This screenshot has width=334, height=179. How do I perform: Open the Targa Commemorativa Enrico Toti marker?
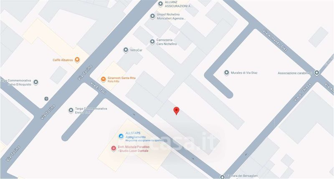click(71, 110)
